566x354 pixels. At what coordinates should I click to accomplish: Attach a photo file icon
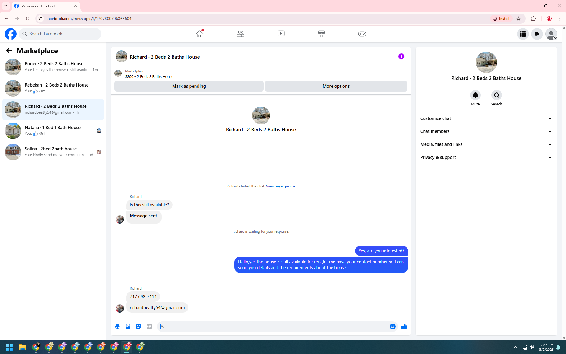pos(128,327)
